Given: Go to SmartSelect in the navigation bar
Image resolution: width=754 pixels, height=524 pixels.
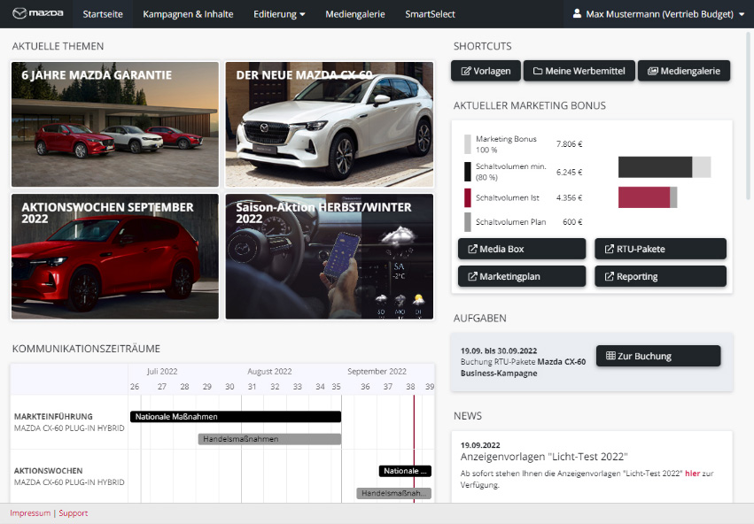Looking at the screenshot, I should 431,14.
